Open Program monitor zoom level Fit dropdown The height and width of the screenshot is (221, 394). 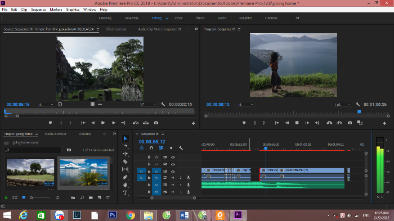point(245,104)
